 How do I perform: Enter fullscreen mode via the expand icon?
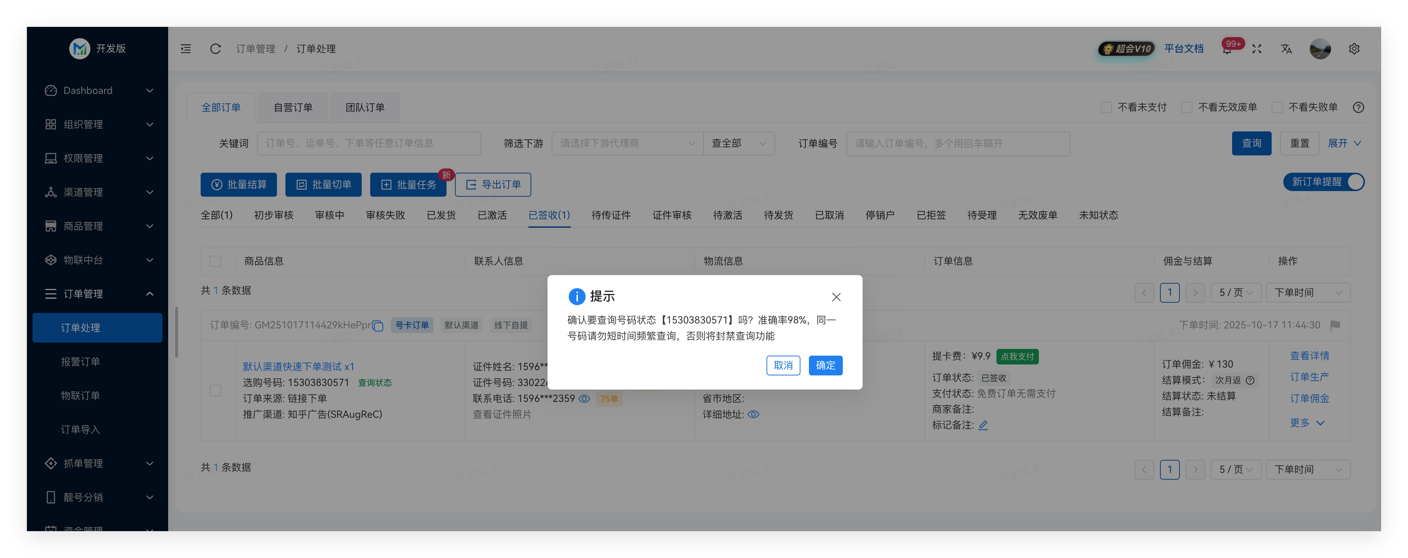(x=1256, y=49)
